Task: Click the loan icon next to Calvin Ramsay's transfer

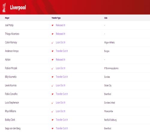Action: click(x=52, y=43)
